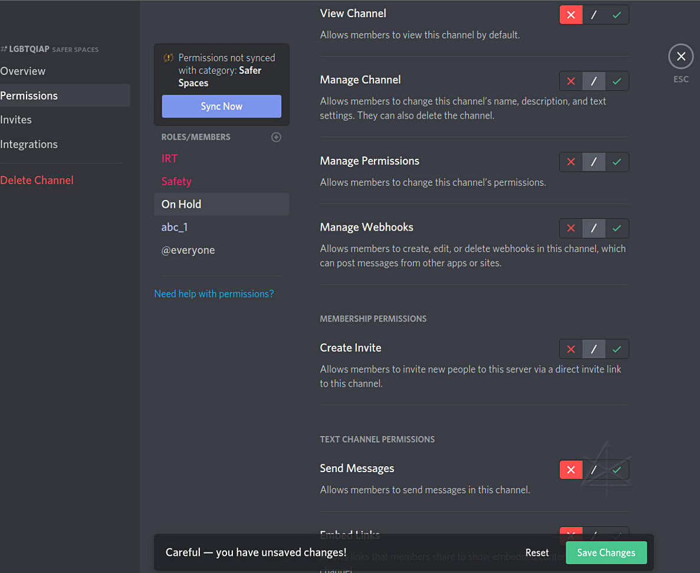This screenshot has height=573, width=700.
Task: Click Save Changes button
Action: (x=606, y=553)
